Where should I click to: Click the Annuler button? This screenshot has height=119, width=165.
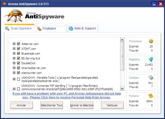(21, 105)
